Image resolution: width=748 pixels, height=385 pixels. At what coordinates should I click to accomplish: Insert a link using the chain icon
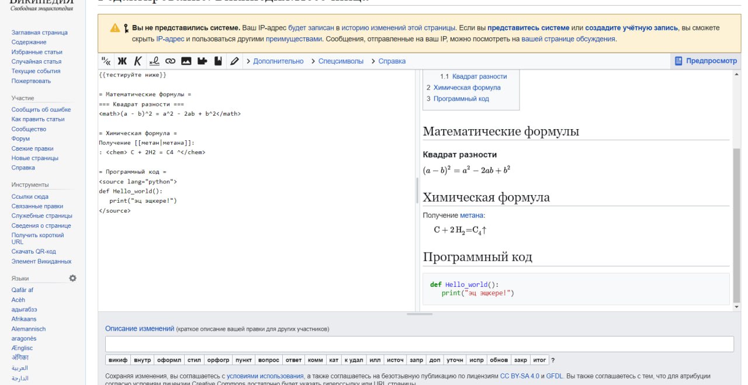170,61
